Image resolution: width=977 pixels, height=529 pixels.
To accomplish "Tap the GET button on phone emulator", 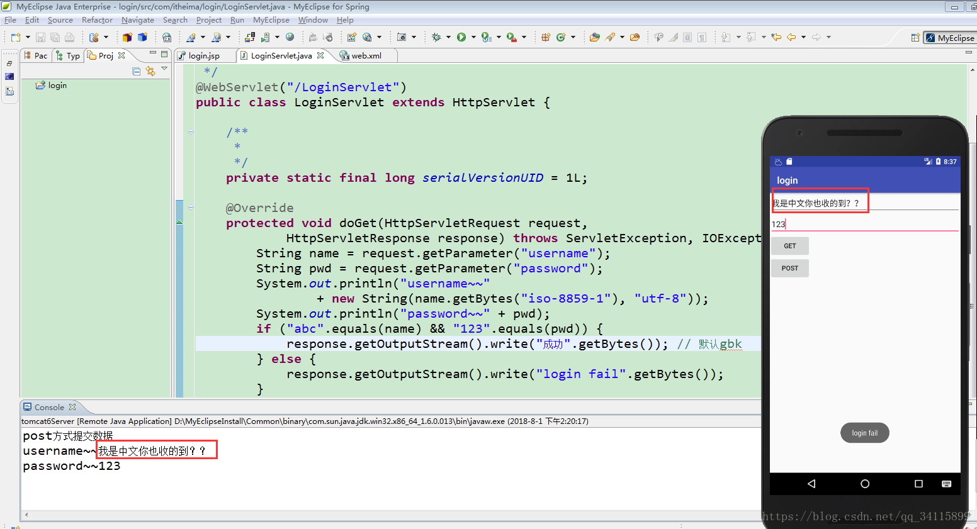I will point(790,246).
